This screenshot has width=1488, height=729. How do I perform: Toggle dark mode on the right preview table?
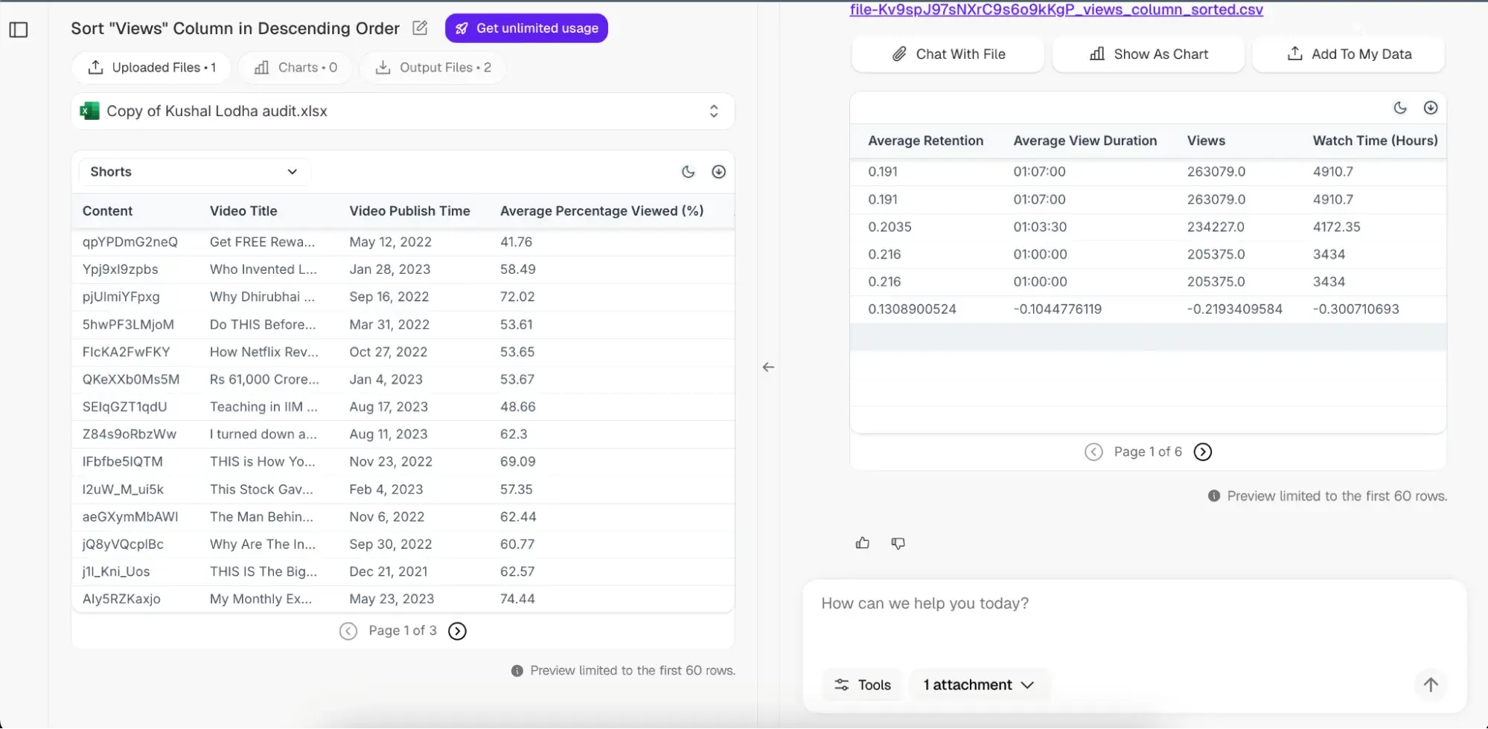coord(1400,107)
